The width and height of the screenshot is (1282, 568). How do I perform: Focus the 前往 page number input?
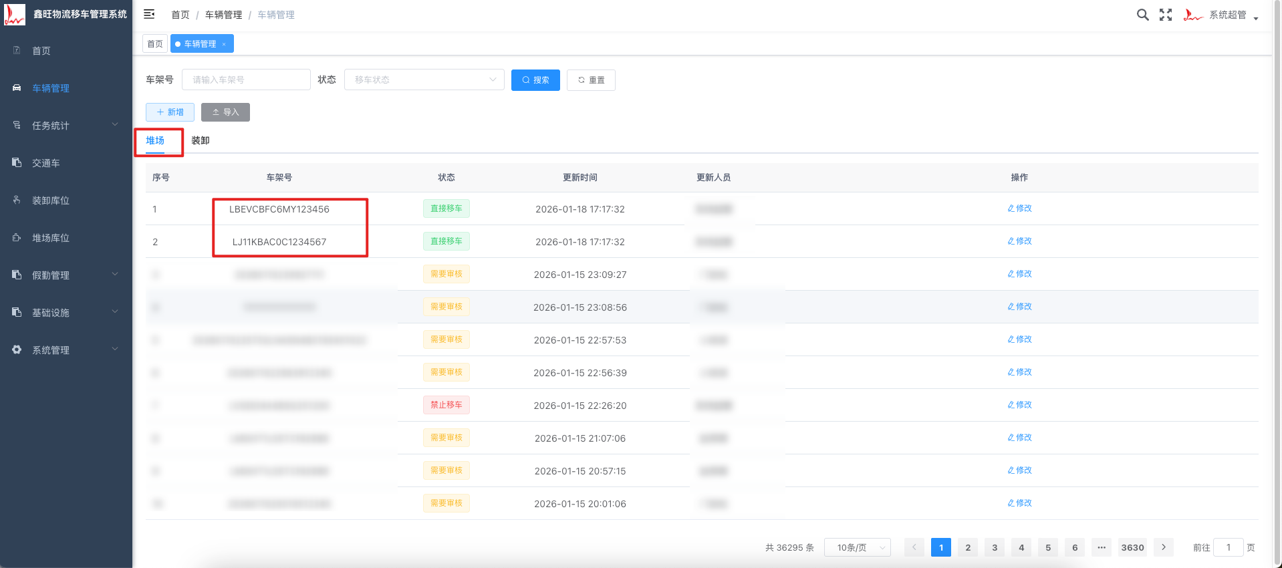click(x=1229, y=547)
